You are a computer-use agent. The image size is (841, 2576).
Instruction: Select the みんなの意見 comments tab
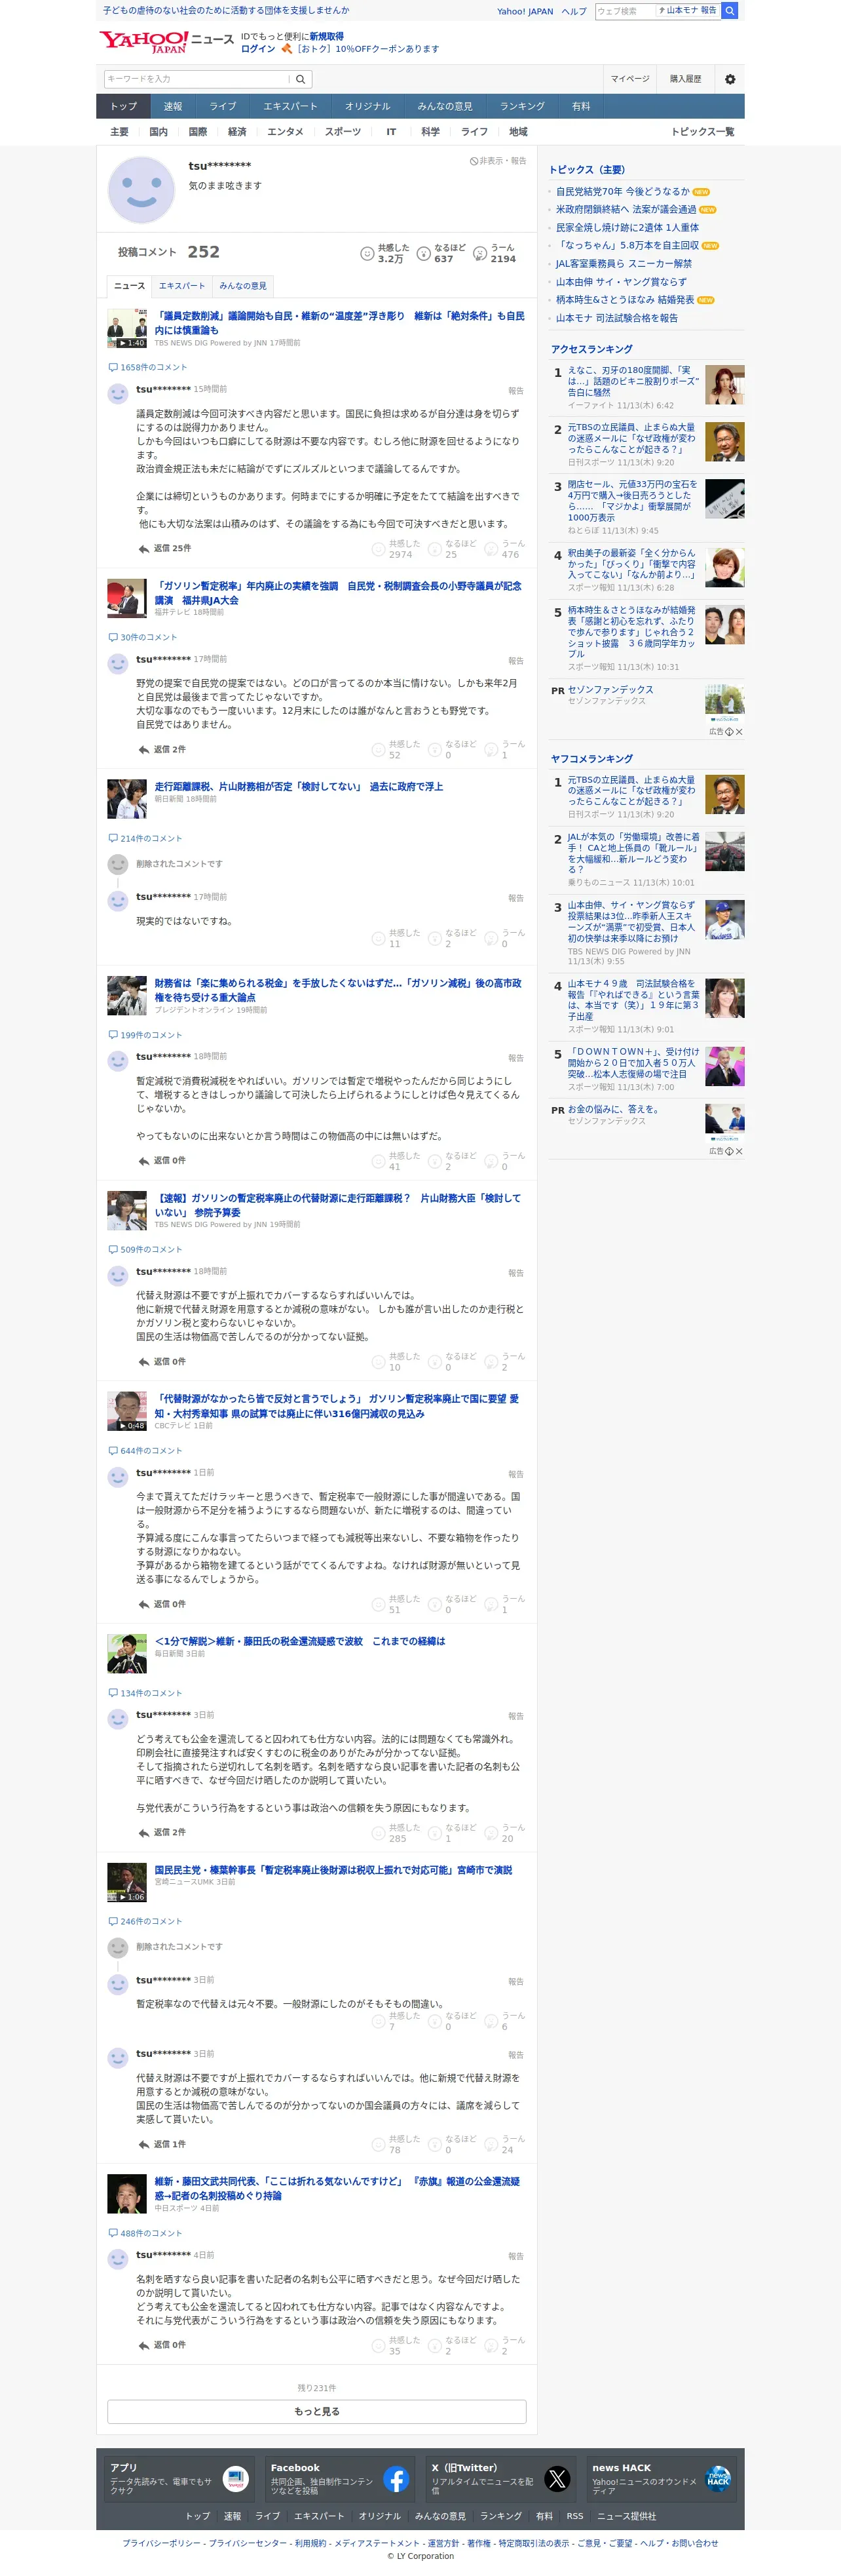[243, 286]
